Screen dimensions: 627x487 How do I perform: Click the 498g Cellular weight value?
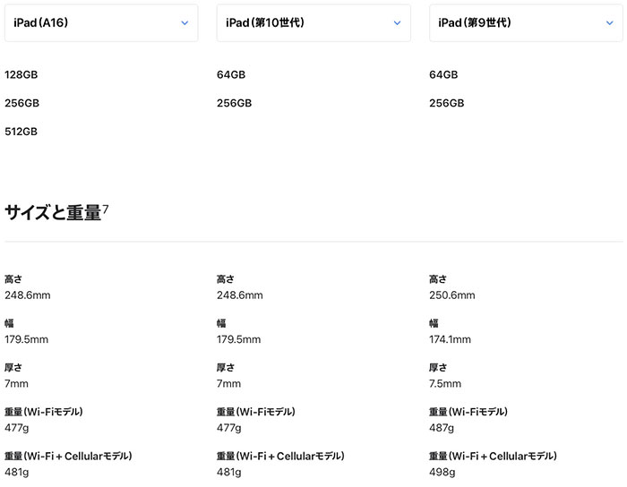click(442, 472)
